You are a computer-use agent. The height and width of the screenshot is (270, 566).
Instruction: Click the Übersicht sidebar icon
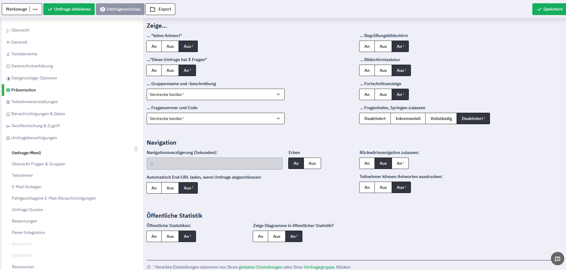coord(8,31)
